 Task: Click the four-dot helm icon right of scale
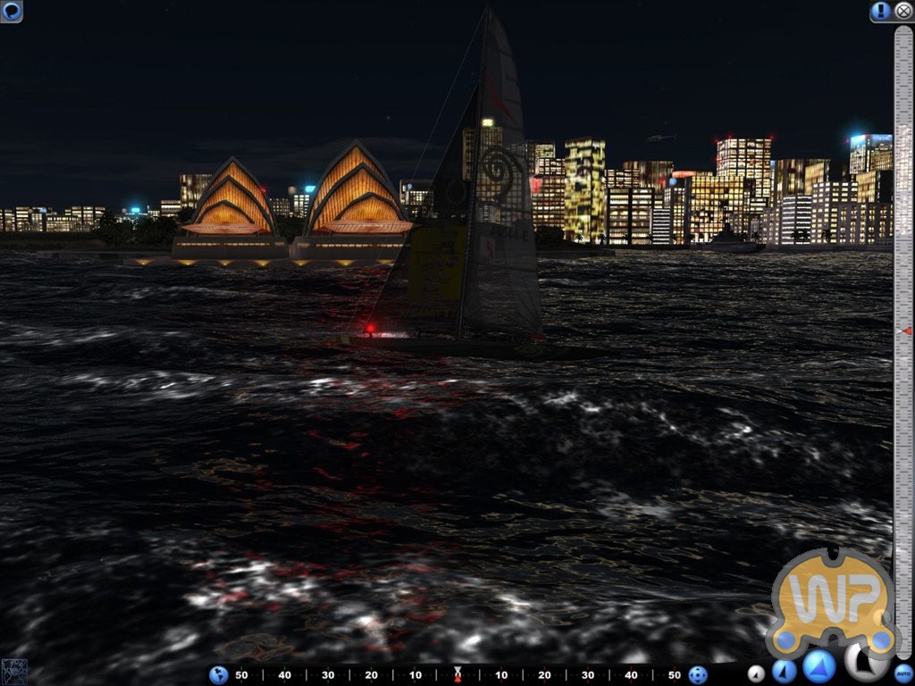point(698,674)
